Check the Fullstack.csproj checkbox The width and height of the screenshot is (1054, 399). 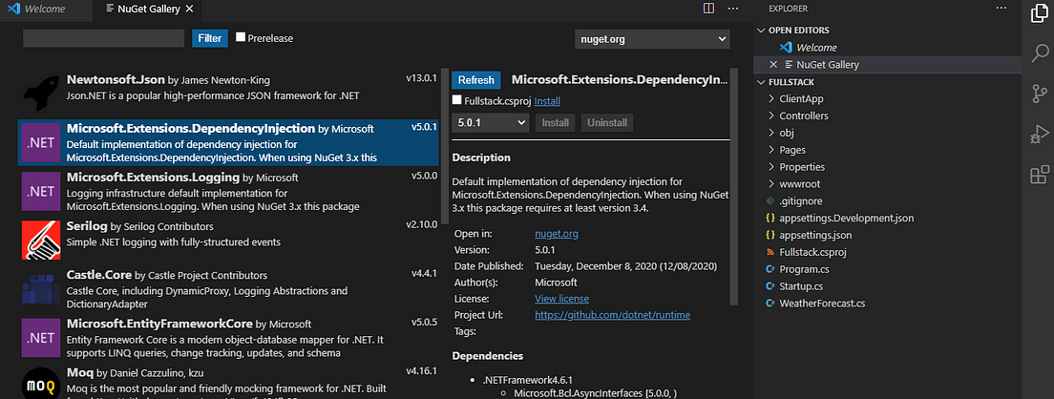tap(457, 99)
